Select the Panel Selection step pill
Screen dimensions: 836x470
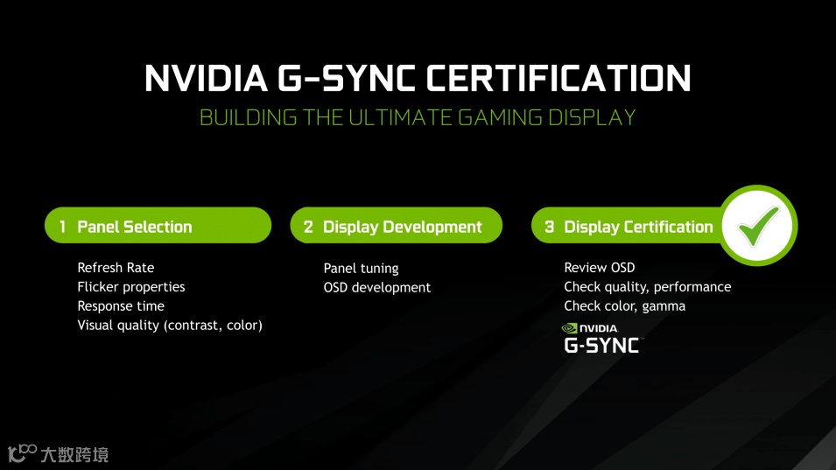158,226
